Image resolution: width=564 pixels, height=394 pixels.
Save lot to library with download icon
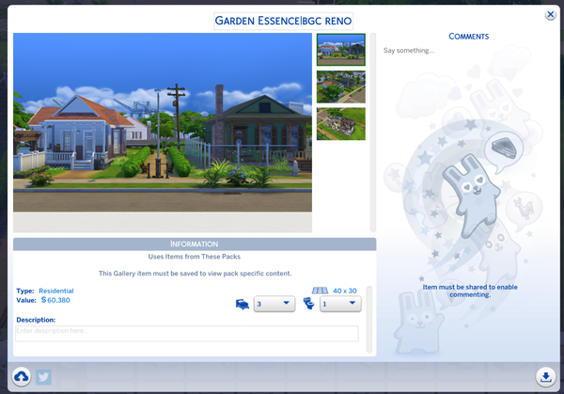tap(545, 377)
